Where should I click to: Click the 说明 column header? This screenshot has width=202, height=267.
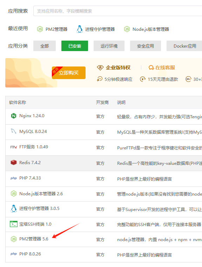point(121,102)
